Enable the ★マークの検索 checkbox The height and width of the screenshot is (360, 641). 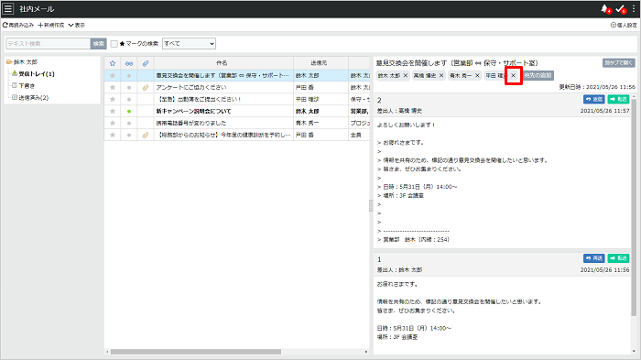[x=114, y=43]
